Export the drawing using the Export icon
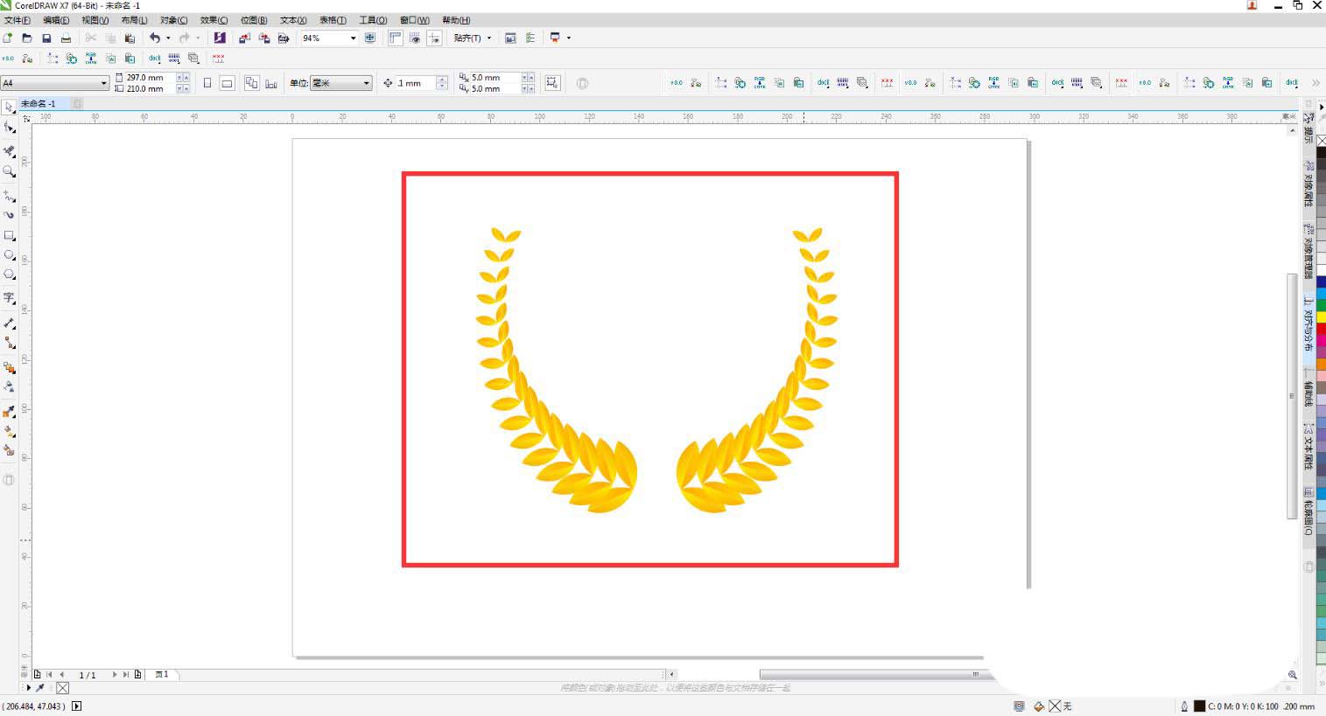The image size is (1326, 716). 263,38
